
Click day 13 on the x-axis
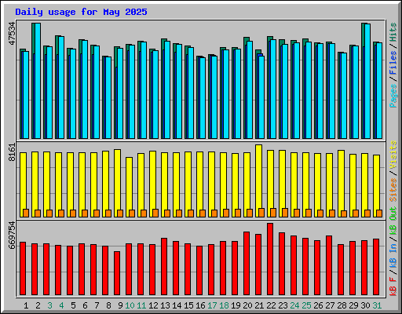click(x=165, y=305)
